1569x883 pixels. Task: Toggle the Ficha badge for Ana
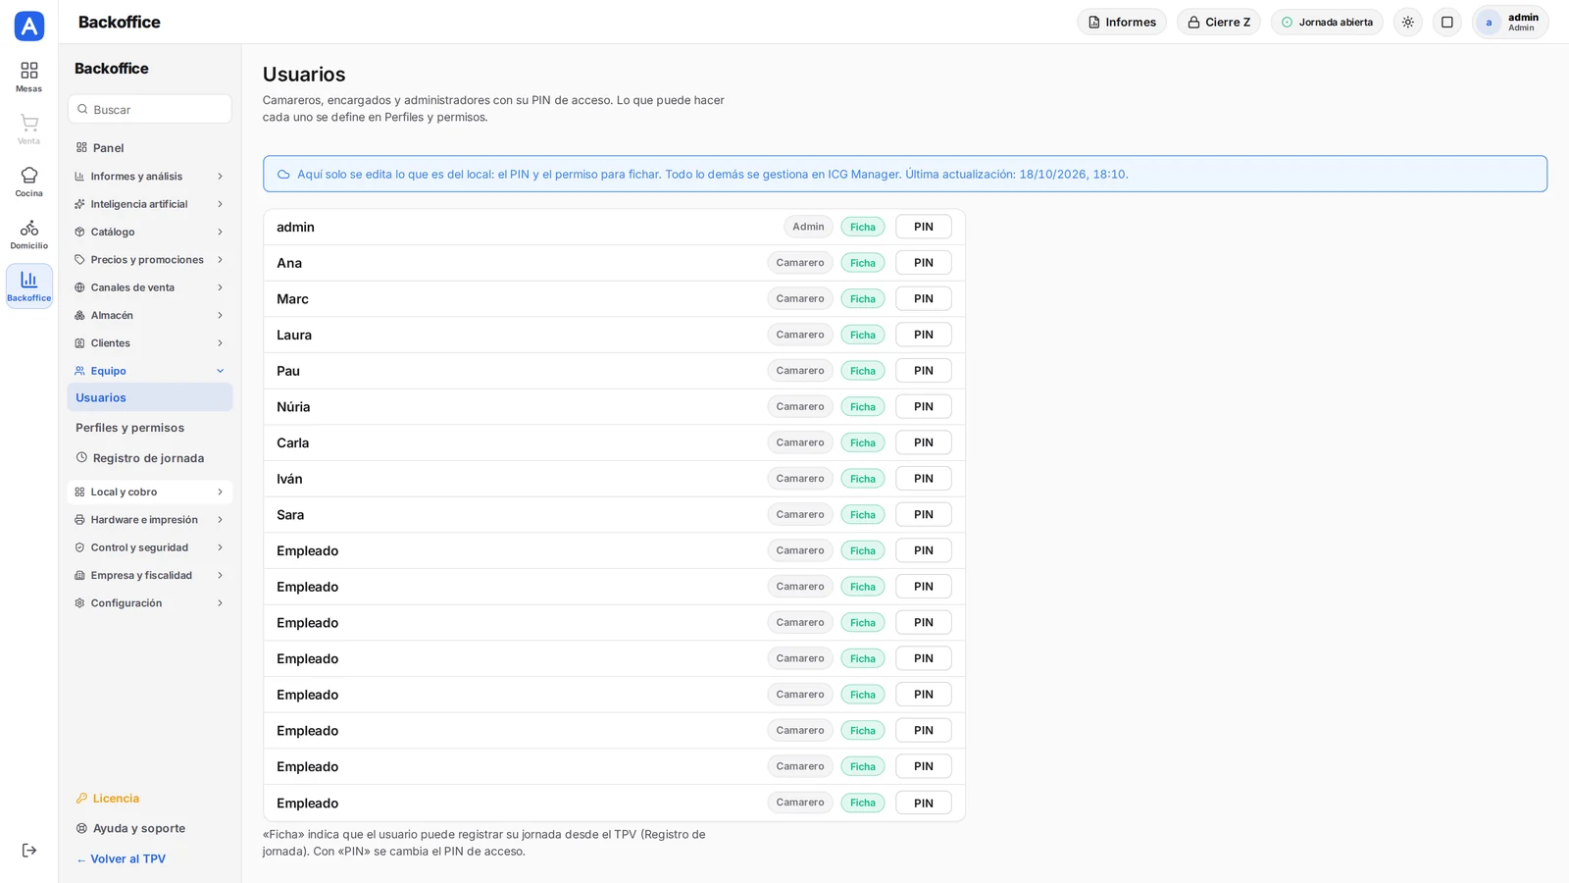863,263
